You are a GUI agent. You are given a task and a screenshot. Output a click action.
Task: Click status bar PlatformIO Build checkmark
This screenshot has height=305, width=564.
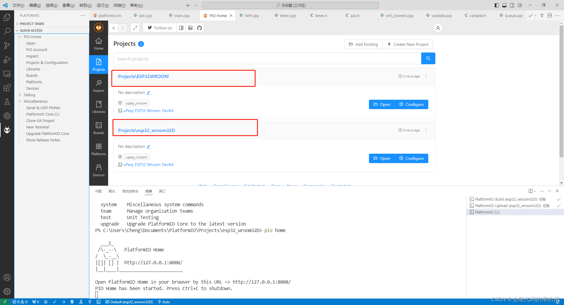point(54,302)
